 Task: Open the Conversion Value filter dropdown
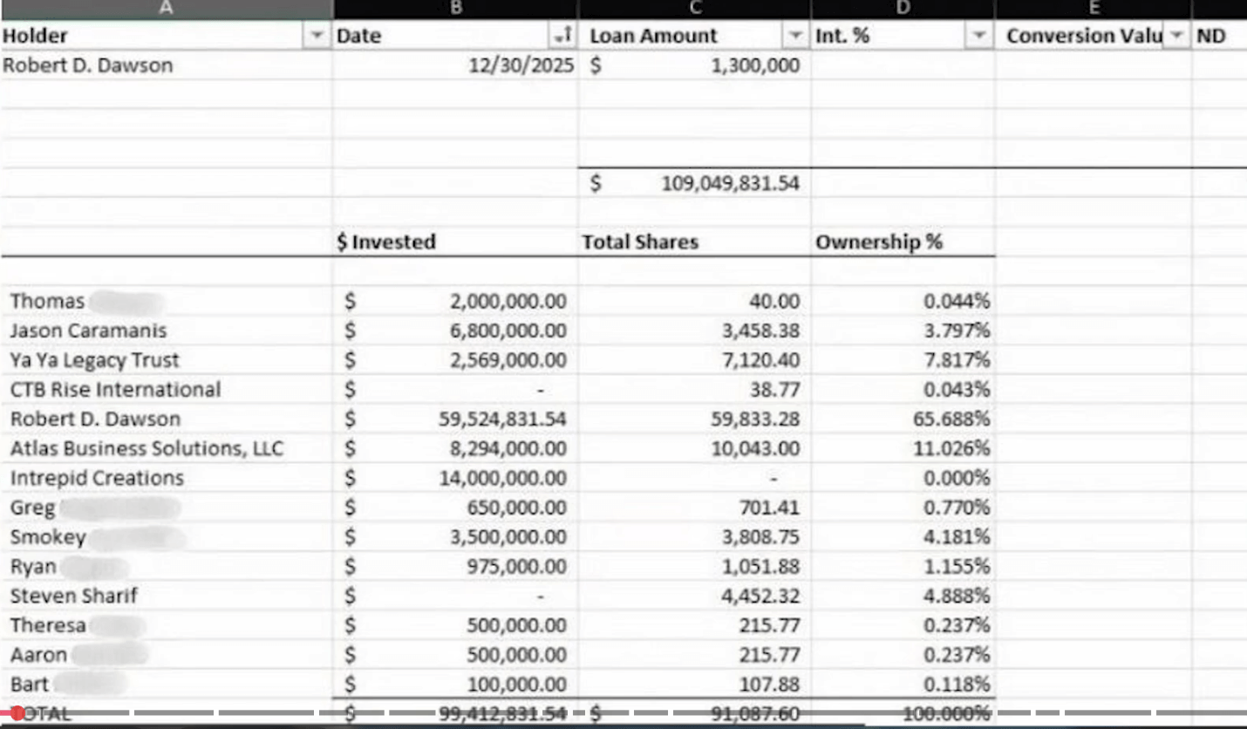(1177, 36)
